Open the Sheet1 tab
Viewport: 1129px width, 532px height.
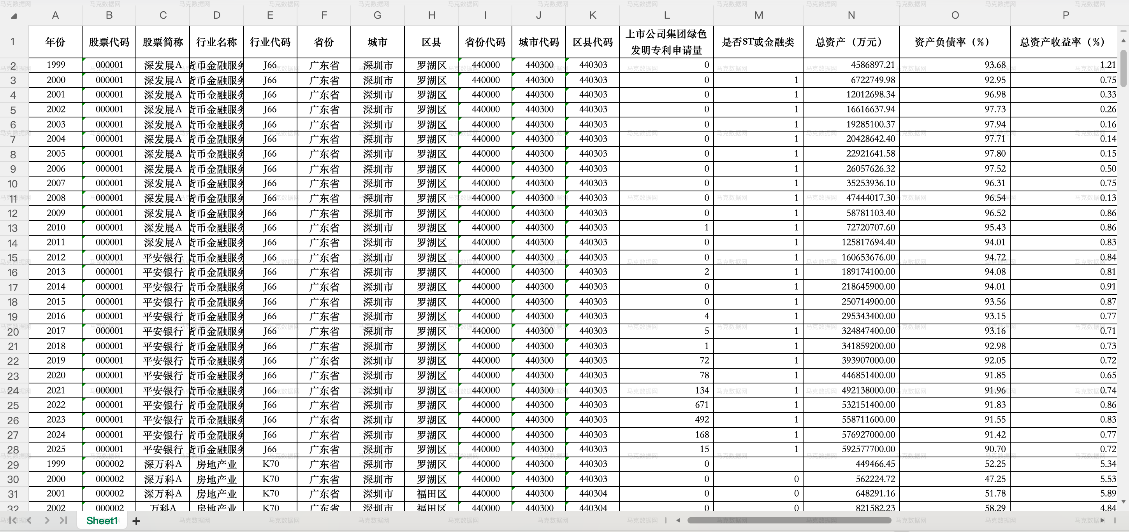point(102,520)
